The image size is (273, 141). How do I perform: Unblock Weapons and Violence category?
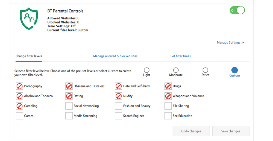(x=168, y=96)
